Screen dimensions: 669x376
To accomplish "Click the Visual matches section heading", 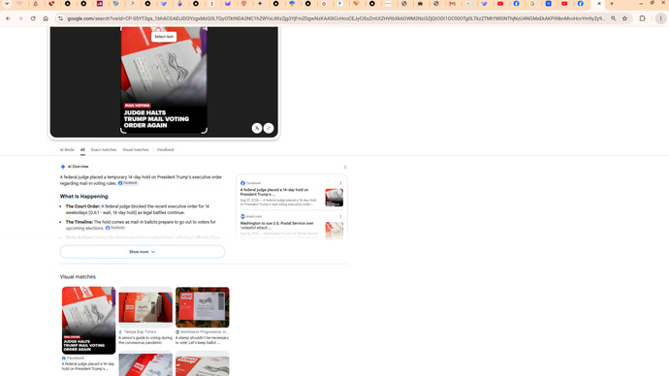I will (x=78, y=277).
